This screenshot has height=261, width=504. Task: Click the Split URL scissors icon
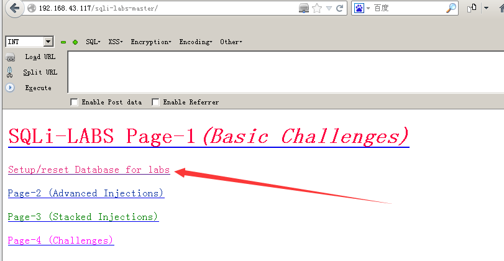10,72
